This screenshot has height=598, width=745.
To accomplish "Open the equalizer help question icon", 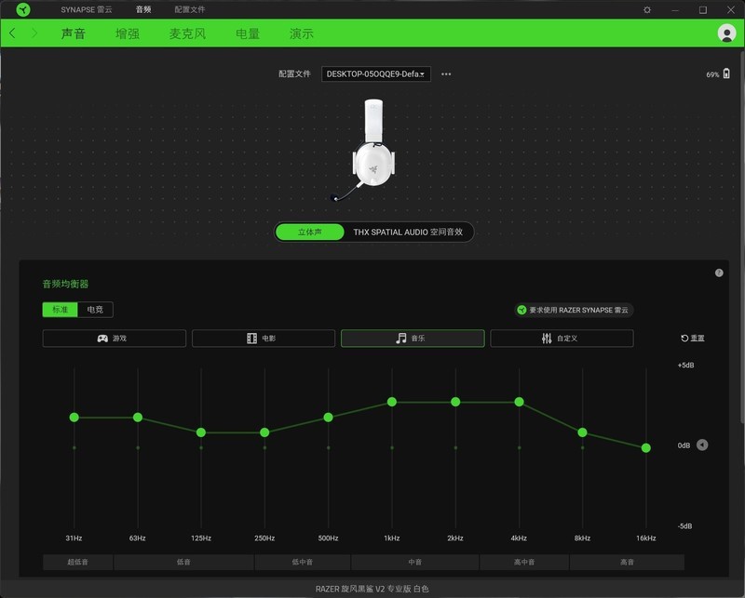I will (719, 272).
